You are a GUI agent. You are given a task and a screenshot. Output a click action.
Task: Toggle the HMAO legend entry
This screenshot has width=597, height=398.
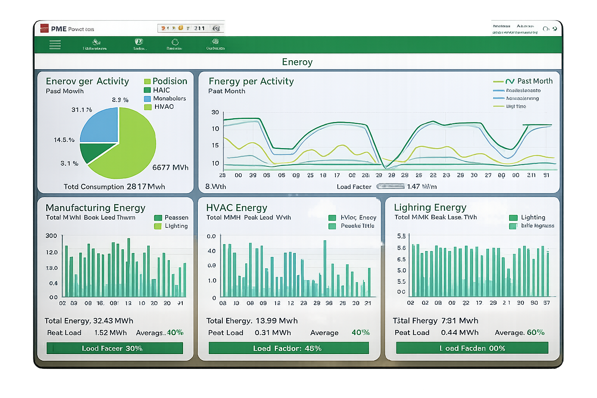tap(159, 107)
